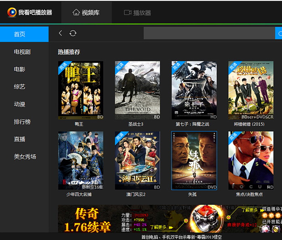The height and width of the screenshot is (240, 282).
Task: Click the 圣战士3 title link
Action: pyautogui.click(x=136, y=124)
